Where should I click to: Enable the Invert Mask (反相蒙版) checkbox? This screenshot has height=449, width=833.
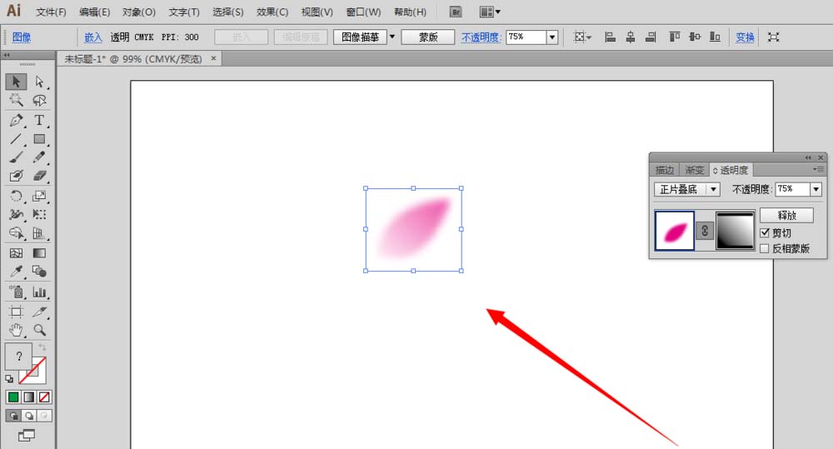click(x=765, y=248)
